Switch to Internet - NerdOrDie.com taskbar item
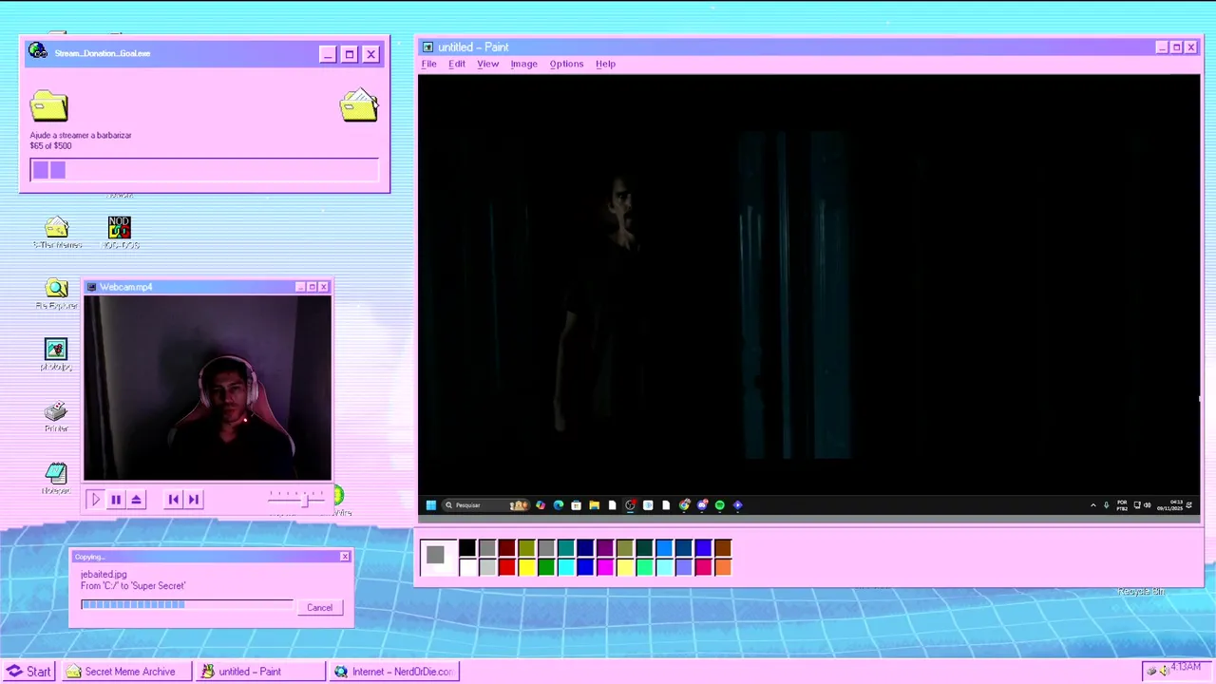 [x=394, y=672]
